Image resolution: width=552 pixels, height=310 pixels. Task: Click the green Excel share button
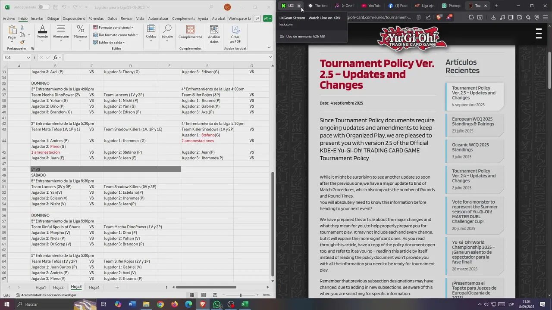[267, 19]
